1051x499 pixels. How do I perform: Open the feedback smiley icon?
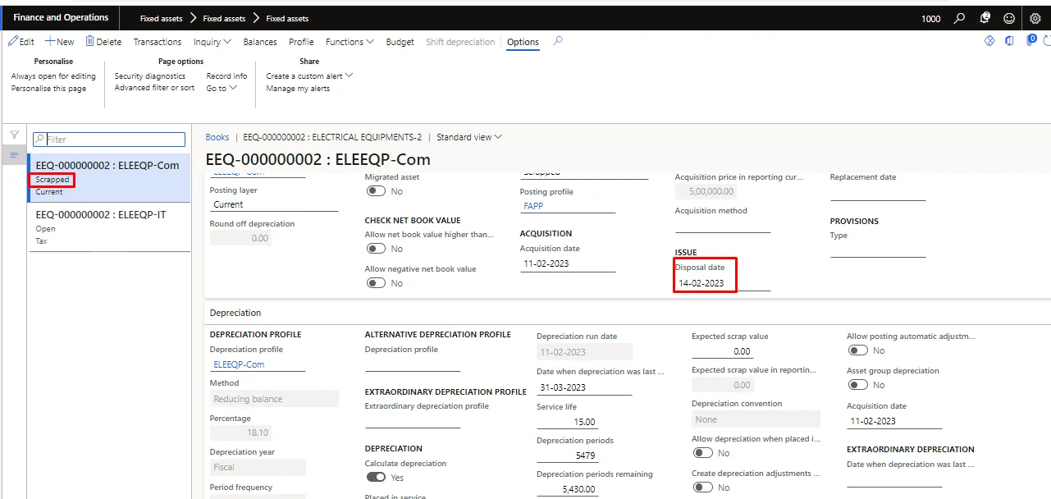pyautogui.click(x=1009, y=18)
